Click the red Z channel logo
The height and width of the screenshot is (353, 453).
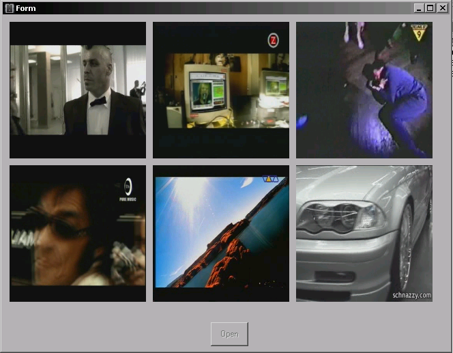tap(273, 40)
